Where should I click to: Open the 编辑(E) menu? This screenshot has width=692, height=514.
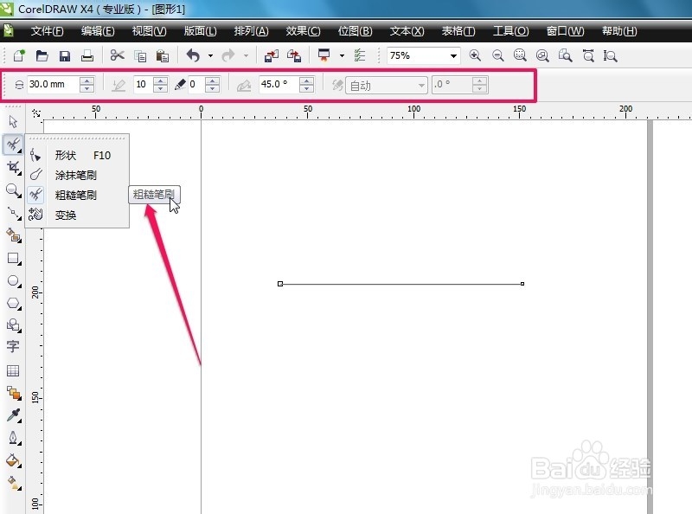tap(98, 31)
